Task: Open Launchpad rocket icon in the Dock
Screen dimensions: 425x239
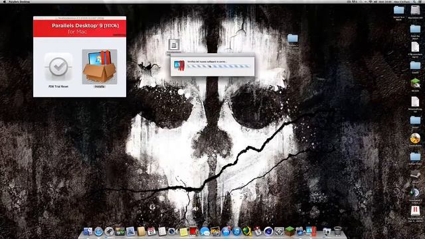Action: (109, 231)
